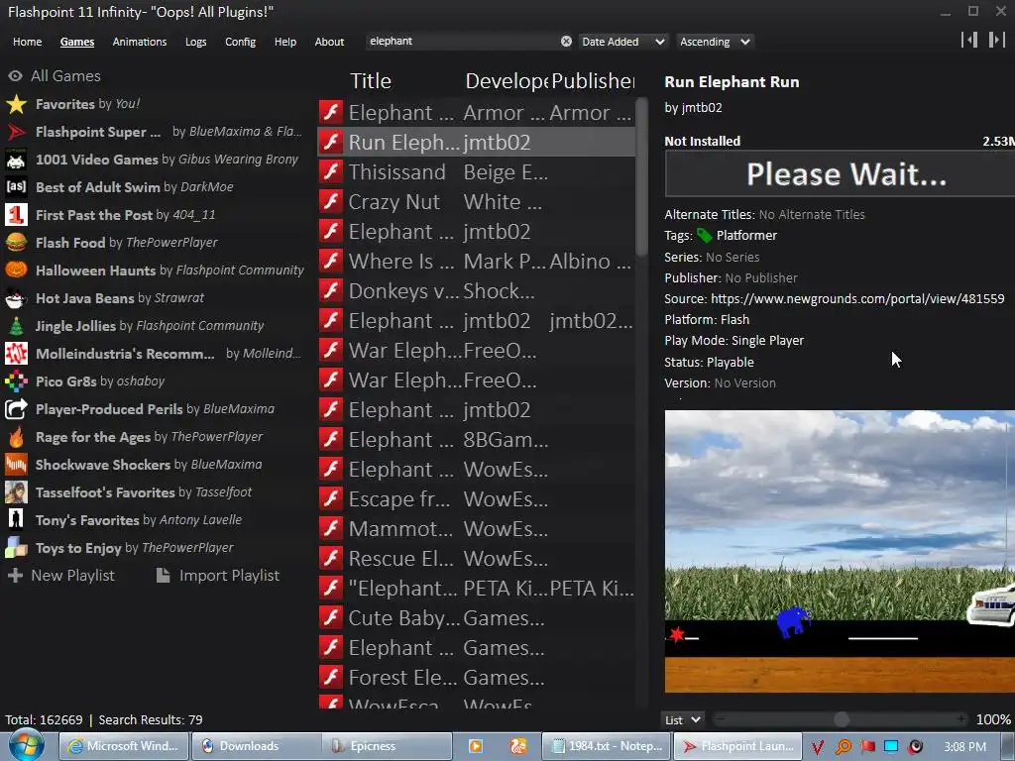
Task: Switch to the Animations tab
Action: coord(139,42)
